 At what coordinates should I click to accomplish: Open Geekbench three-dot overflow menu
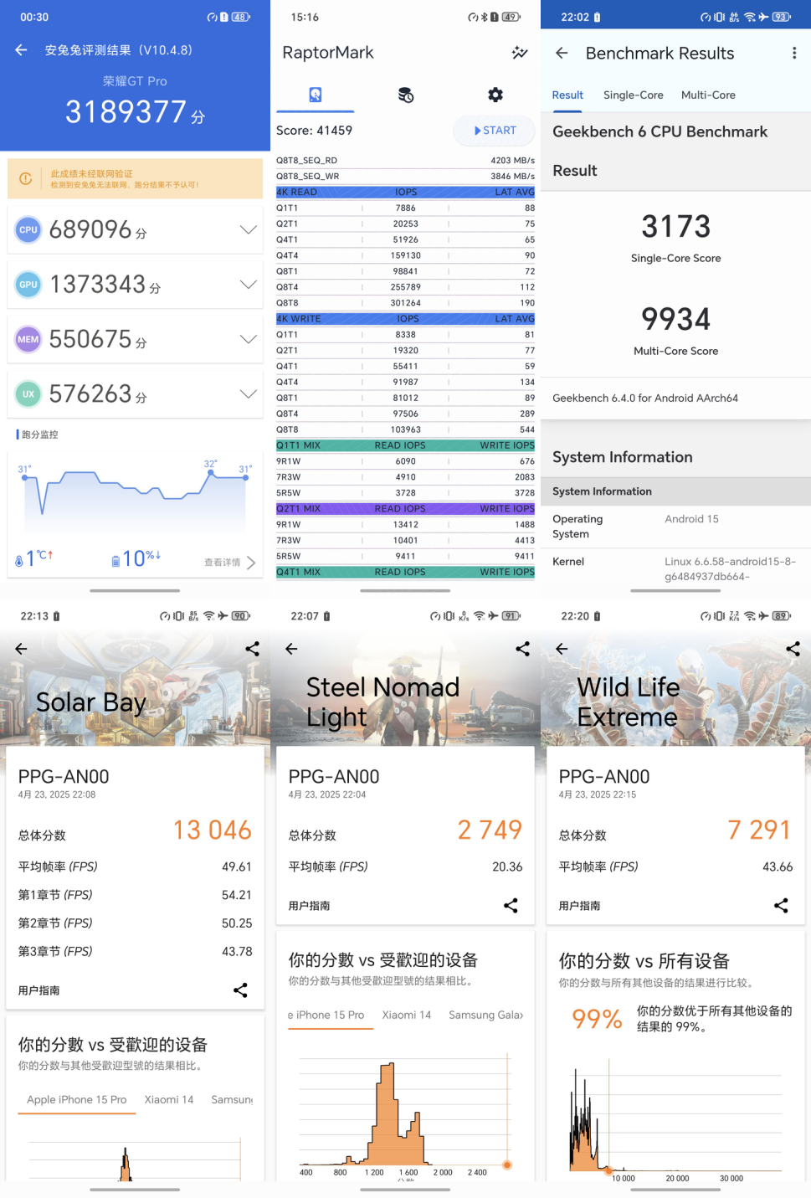point(793,53)
